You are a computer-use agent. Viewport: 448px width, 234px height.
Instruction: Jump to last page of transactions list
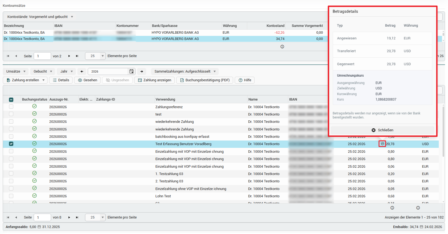[x=77, y=217]
